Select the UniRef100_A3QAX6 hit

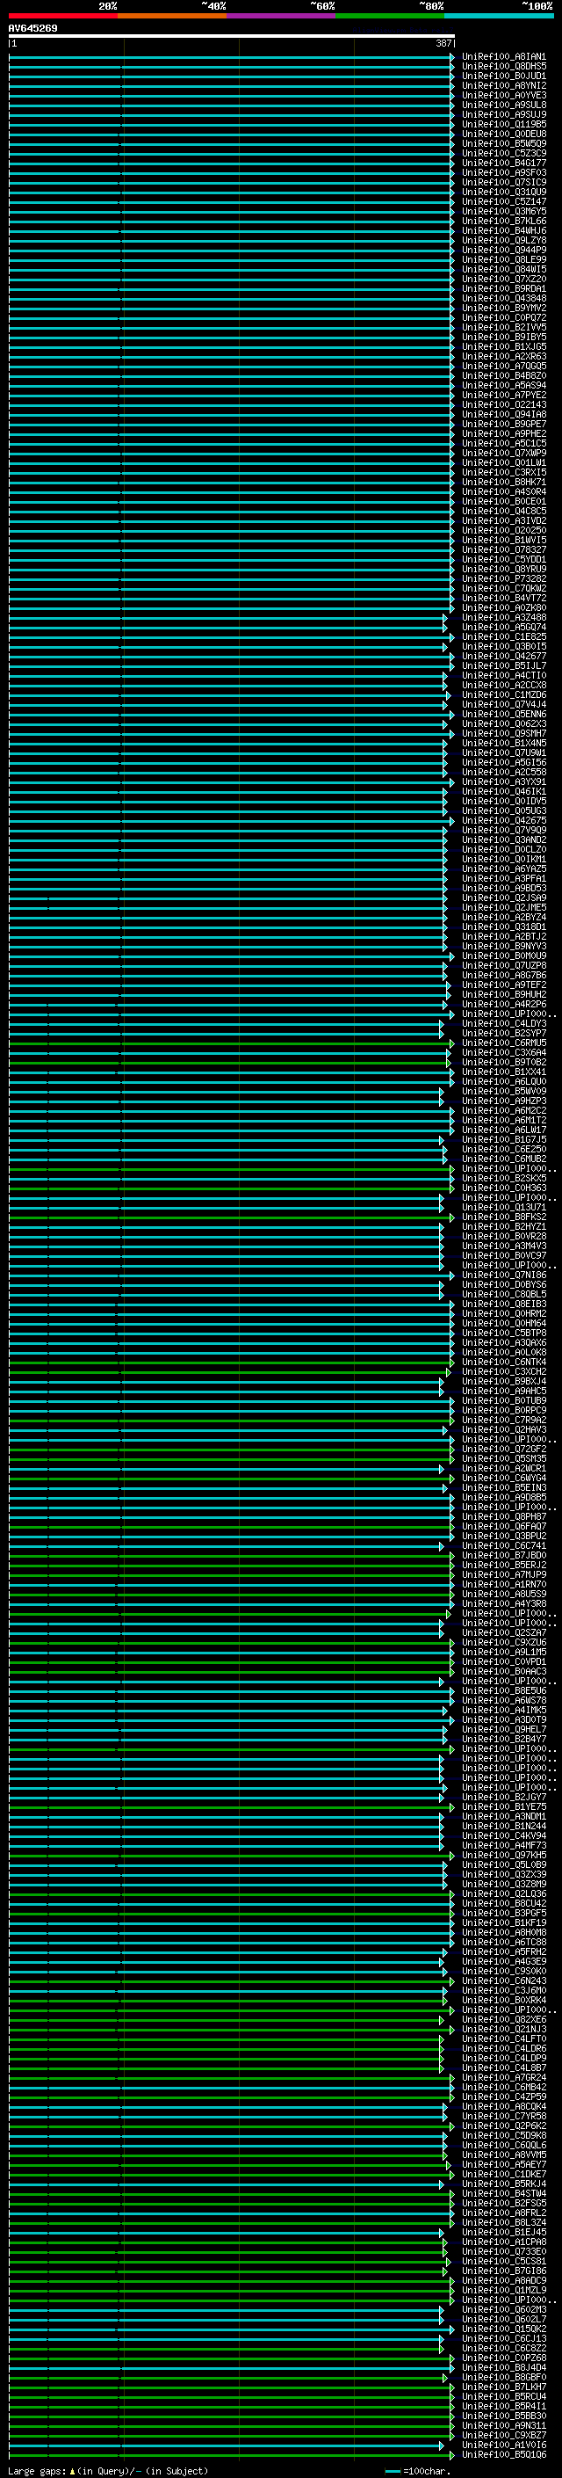(x=503, y=1343)
